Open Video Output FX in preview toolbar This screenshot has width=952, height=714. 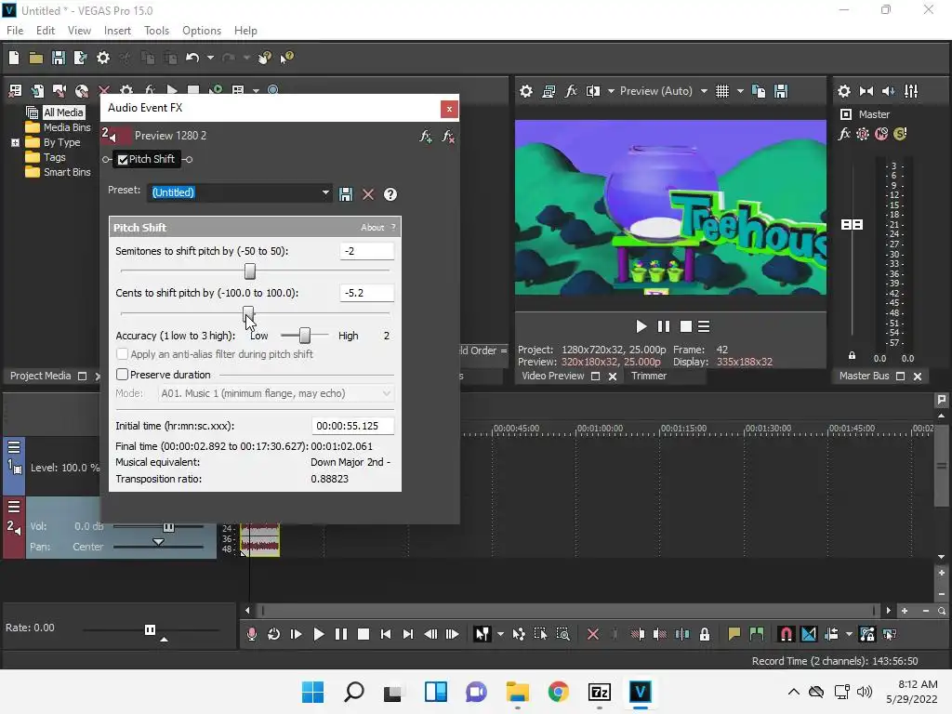pyautogui.click(x=571, y=92)
